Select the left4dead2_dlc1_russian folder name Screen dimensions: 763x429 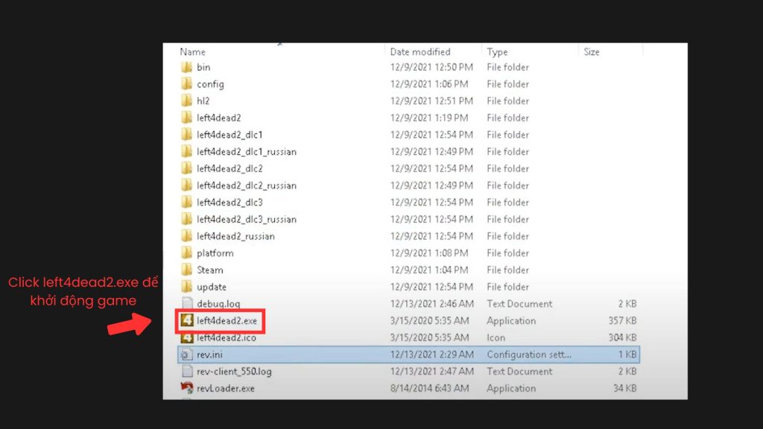click(x=247, y=152)
